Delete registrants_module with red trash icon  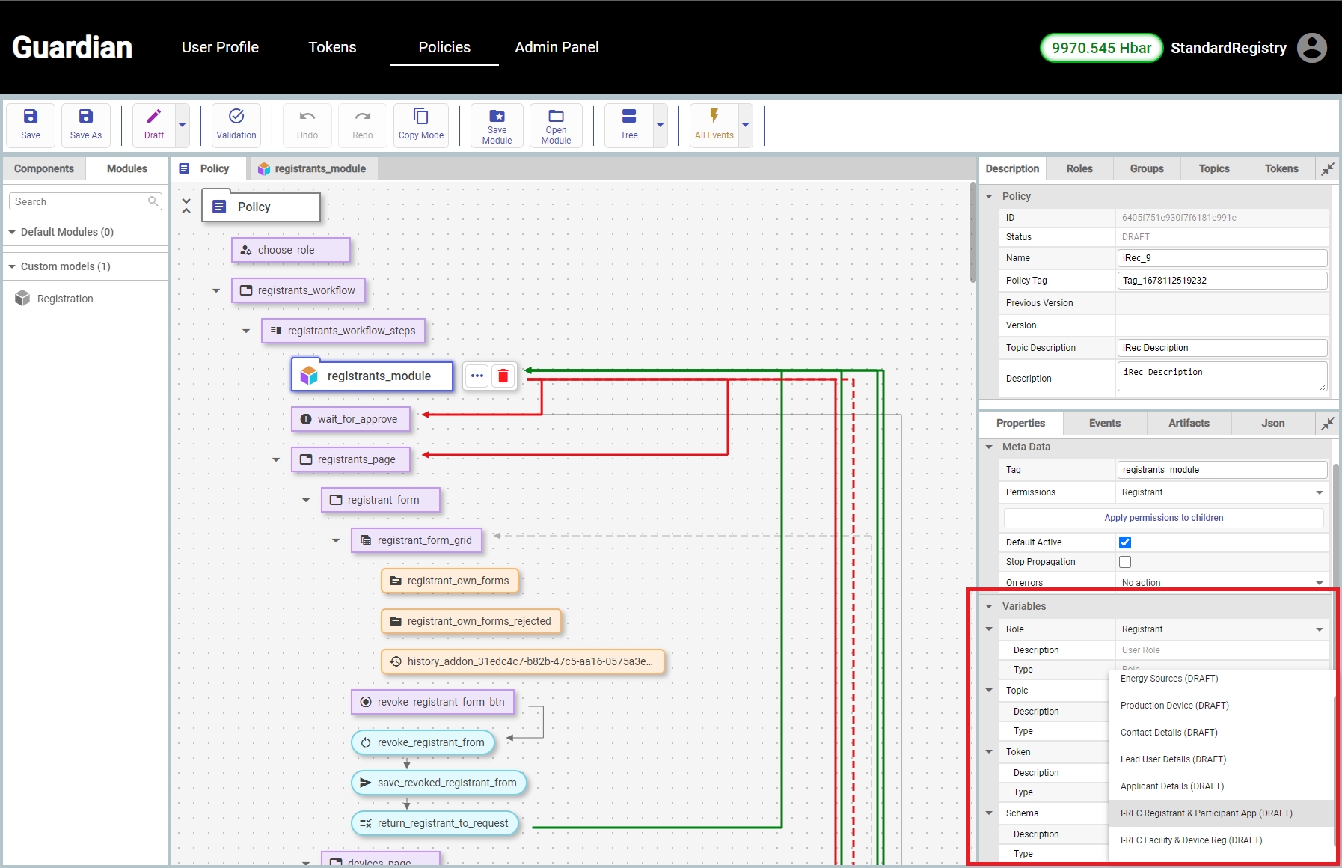503,376
